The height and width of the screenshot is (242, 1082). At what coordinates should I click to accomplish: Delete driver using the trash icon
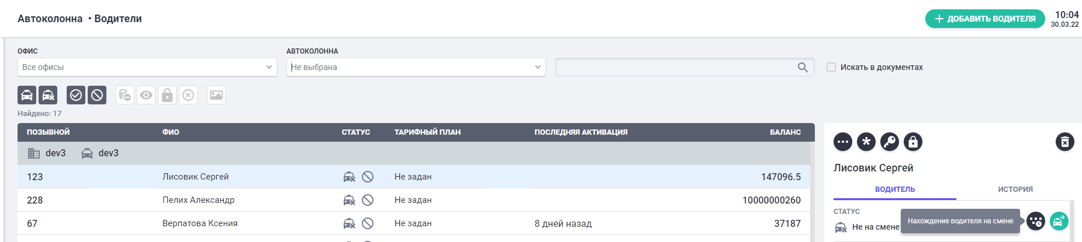tap(1064, 142)
